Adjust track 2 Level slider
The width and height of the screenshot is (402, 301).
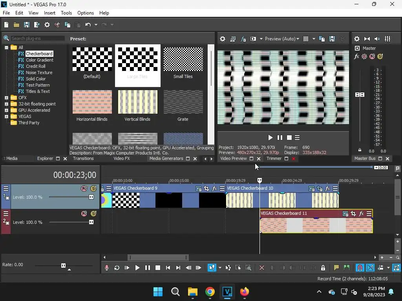pos(91,222)
